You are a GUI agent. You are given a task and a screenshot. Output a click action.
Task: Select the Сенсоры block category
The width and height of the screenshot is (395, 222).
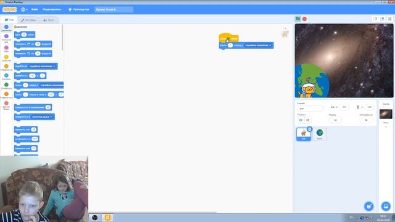(x=6, y=76)
